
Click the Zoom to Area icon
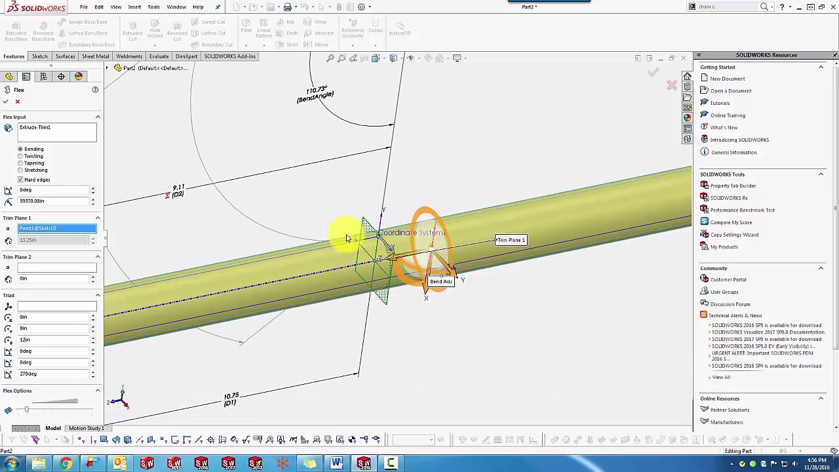pos(341,58)
